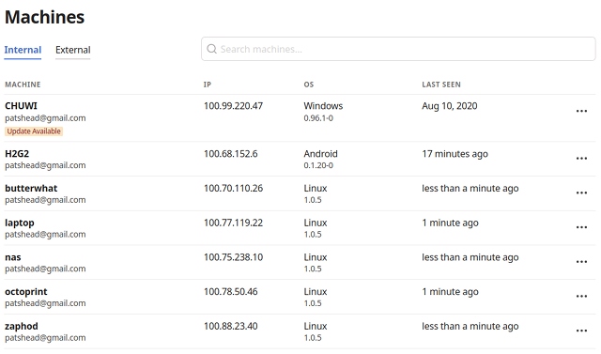Viewport: 601px width, 354px height.
Task: Click the magnifier icon in search box
Action: 211,49
